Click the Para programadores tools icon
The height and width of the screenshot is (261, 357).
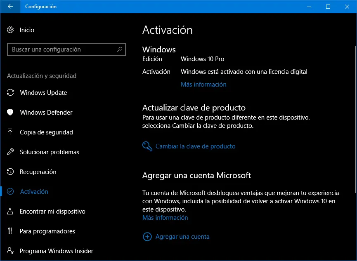(10, 231)
